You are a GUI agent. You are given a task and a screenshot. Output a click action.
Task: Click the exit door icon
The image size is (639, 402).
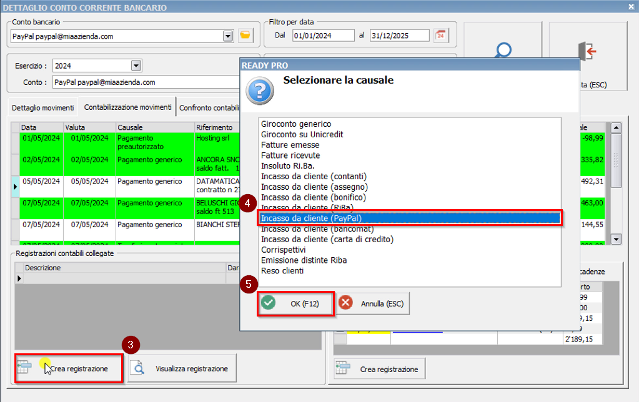click(587, 51)
